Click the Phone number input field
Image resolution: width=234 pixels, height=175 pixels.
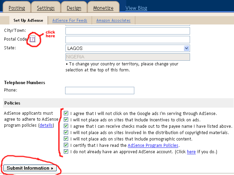[100, 91]
